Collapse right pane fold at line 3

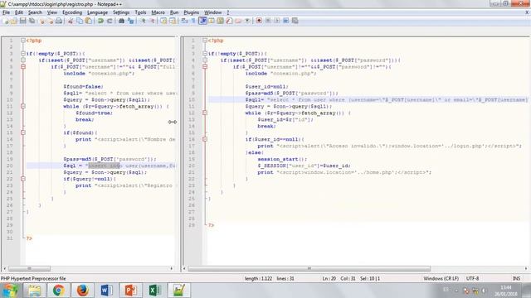[x=205, y=53]
